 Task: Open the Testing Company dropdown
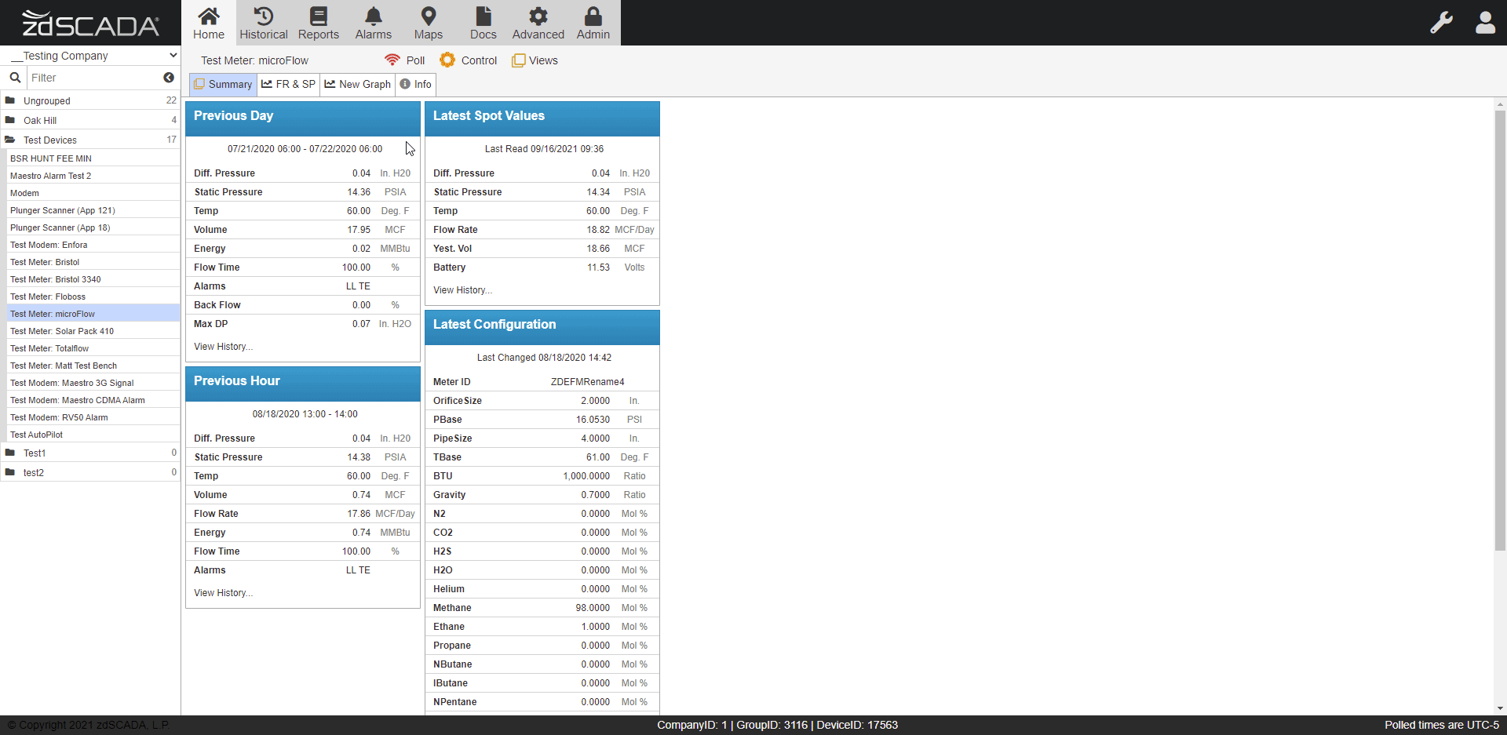(x=90, y=56)
